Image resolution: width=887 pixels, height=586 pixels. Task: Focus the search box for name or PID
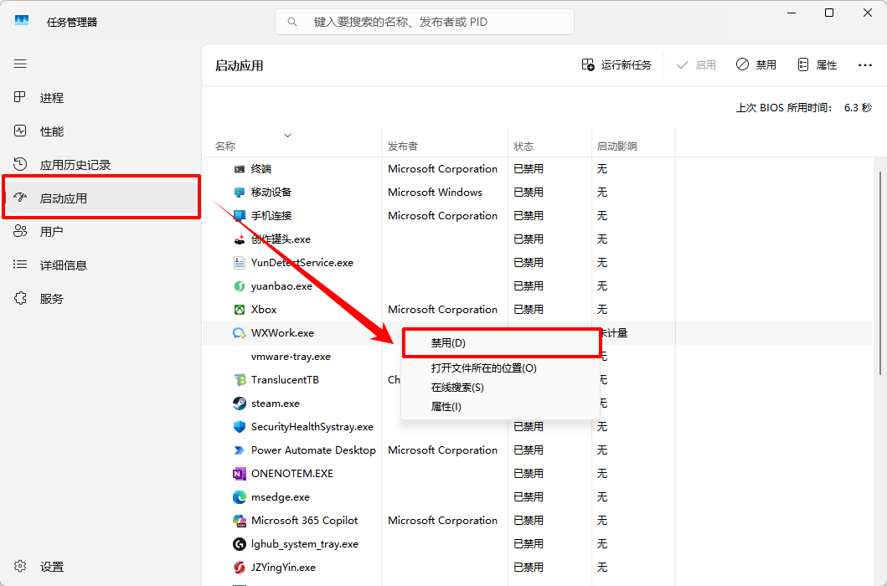coord(425,22)
